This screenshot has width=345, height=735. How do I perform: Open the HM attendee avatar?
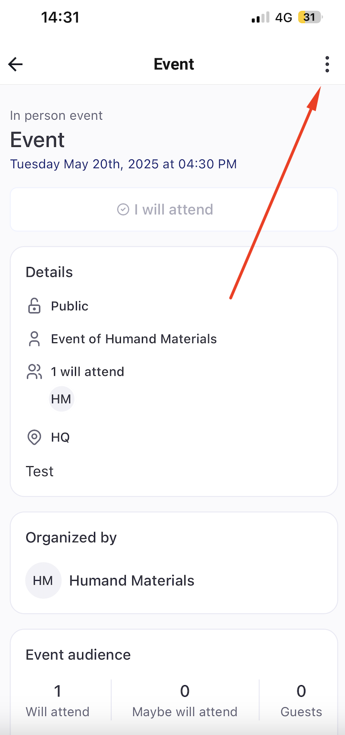click(61, 400)
